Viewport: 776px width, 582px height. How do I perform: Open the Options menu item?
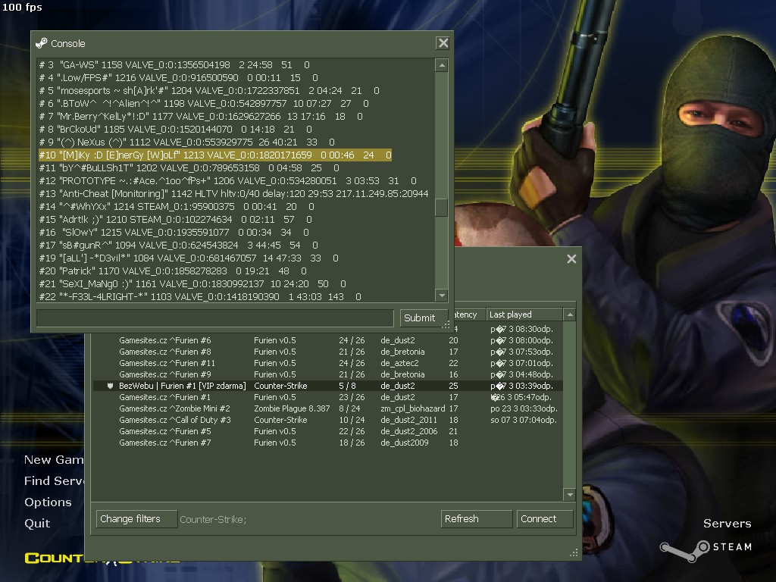48,502
